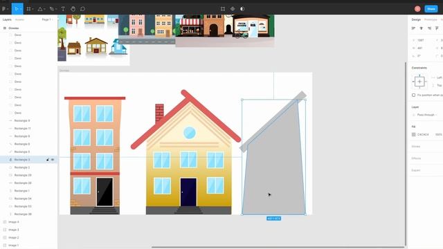Select the image 4 layer
443x249 pixels.
pyautogui.click(x=14, y=222)
